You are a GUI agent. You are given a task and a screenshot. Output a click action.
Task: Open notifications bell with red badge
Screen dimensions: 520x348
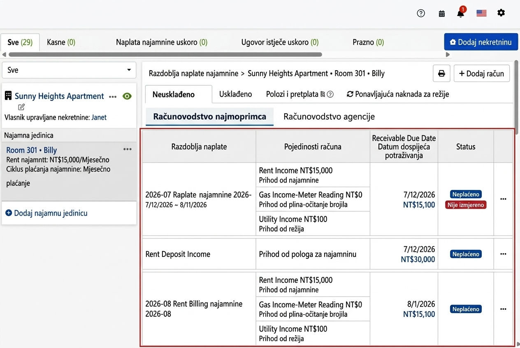click(x=461, y=13)
